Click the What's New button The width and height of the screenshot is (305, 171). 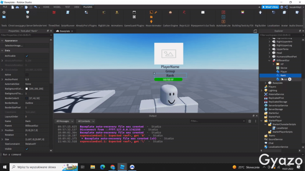270,7
